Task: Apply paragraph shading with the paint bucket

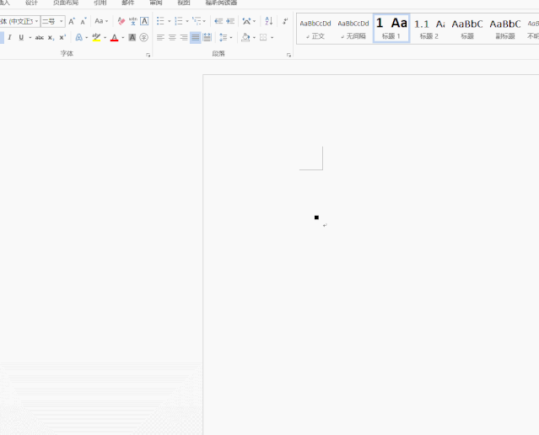Action: (245, 37)
